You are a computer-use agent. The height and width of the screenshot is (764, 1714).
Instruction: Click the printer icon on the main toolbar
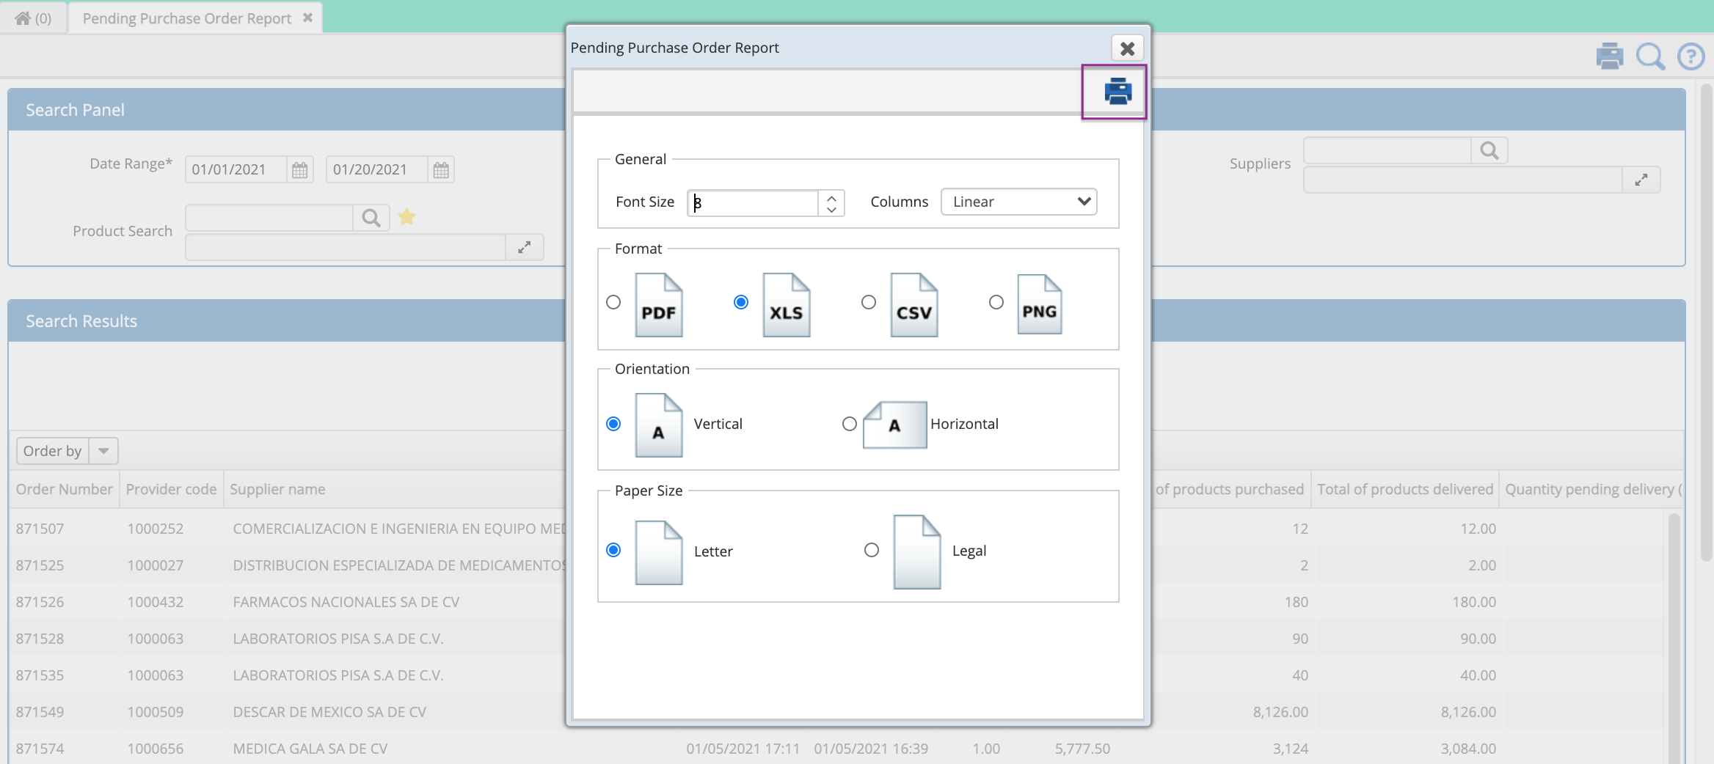(1610, 56)
